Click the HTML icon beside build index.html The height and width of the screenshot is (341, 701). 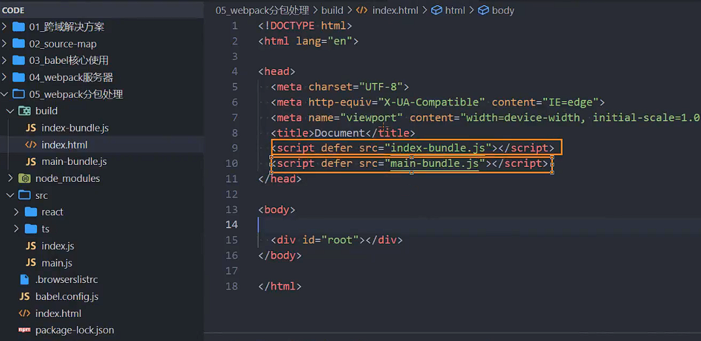pos(31,145)
